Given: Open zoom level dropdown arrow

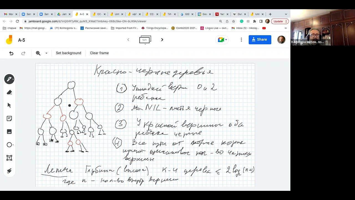Looking at the screenshot, I should [46, 53].
